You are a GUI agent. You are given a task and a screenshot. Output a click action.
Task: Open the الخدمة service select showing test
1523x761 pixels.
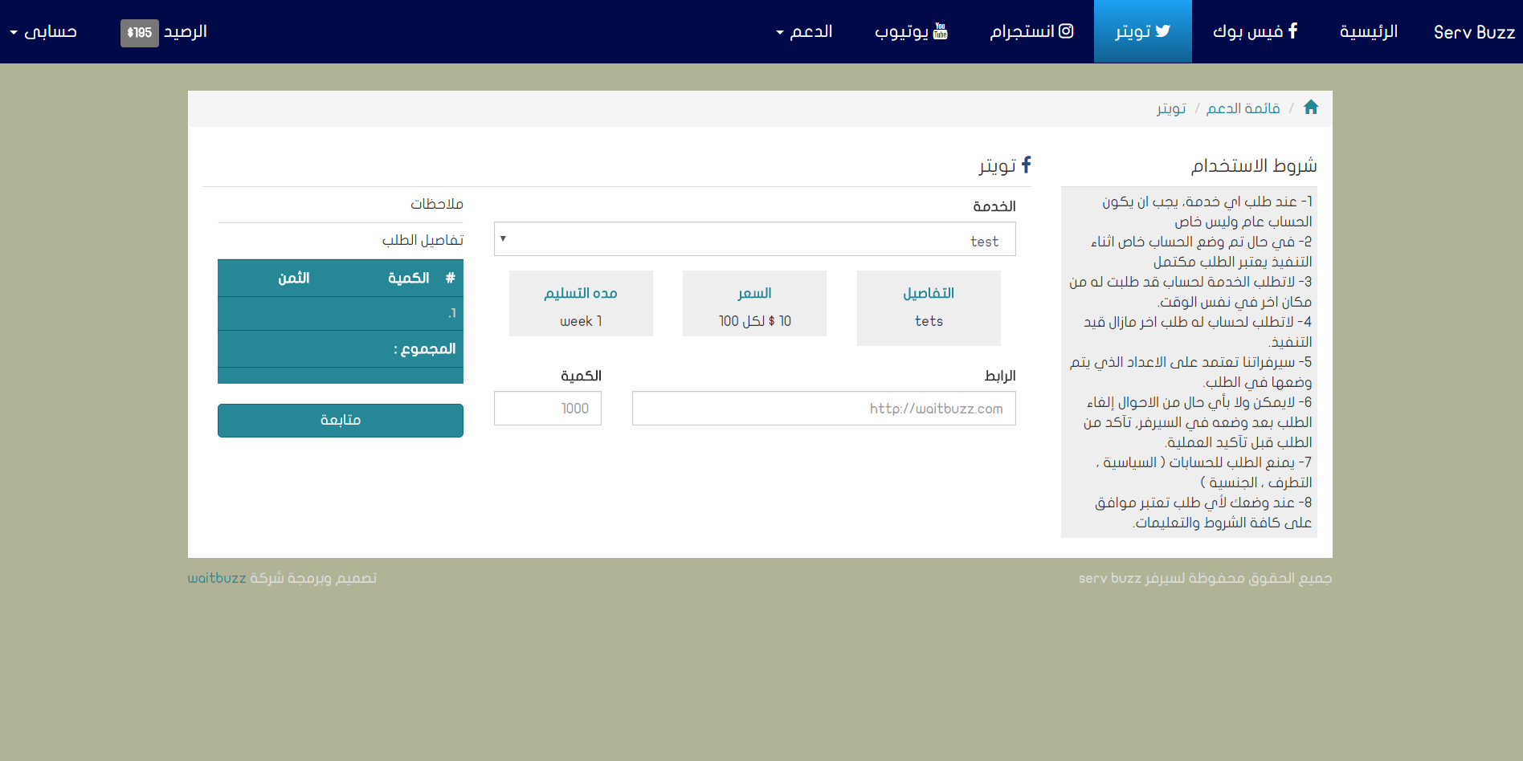coord(754,239)
